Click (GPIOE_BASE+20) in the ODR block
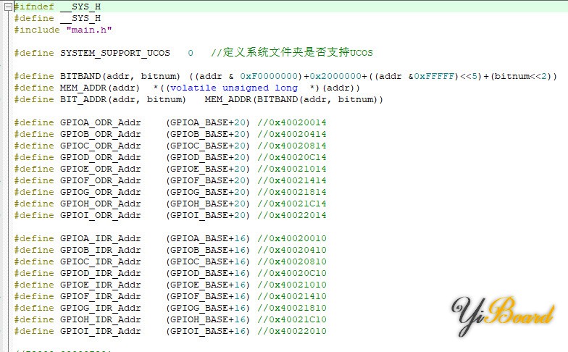 [x=208, y=169]
